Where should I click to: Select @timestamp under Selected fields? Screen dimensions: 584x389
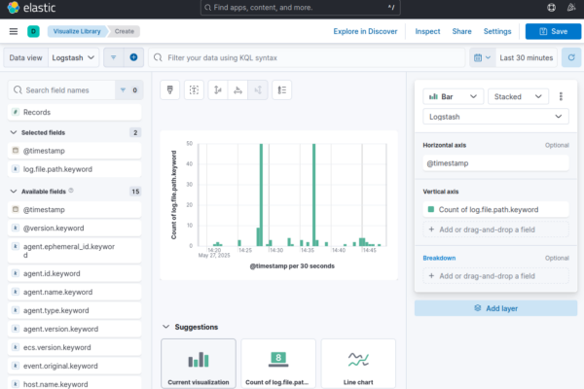tap(75, 151)
